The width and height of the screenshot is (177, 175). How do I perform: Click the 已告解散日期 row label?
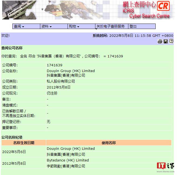tap(19, 113)
